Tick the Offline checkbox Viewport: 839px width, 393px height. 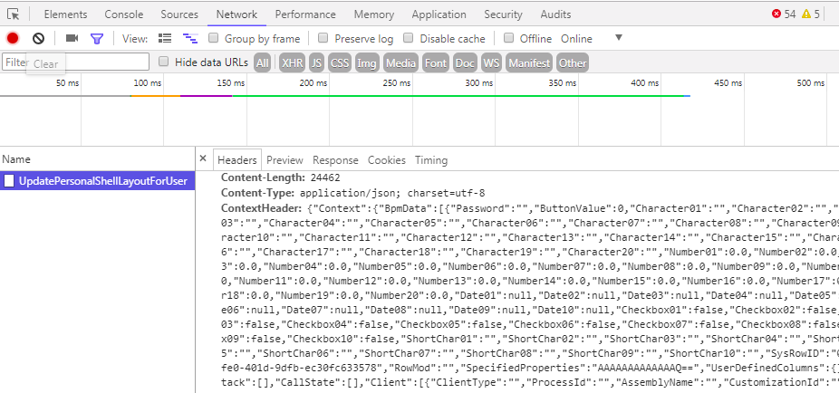[509, 38]
